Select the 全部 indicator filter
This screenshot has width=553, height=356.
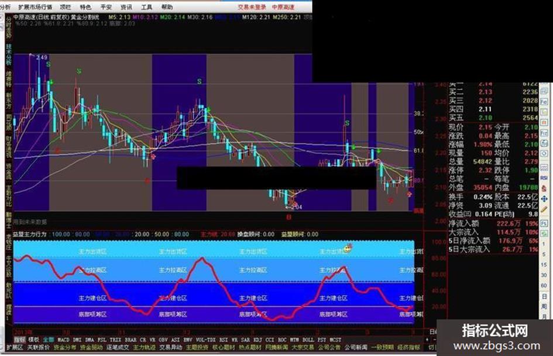49,340
